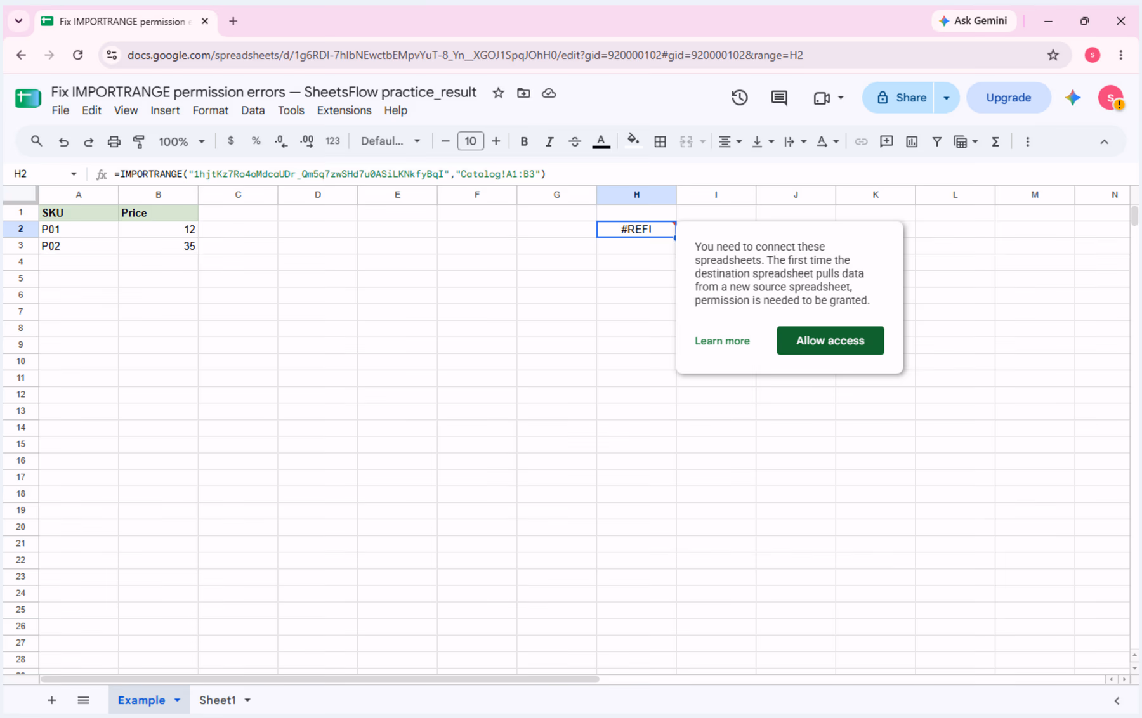
Task: Format as percent icon
Action: pyautogui.click(x=256, y=141)
